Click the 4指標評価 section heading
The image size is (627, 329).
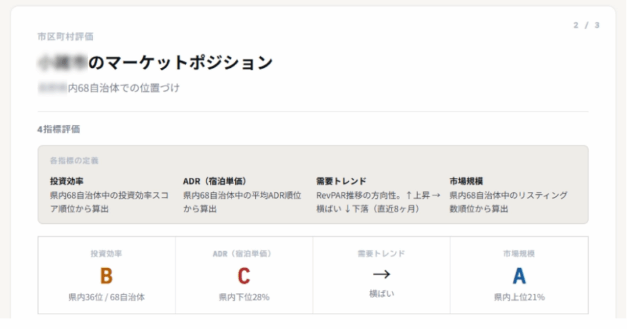(x=58, y=129)
